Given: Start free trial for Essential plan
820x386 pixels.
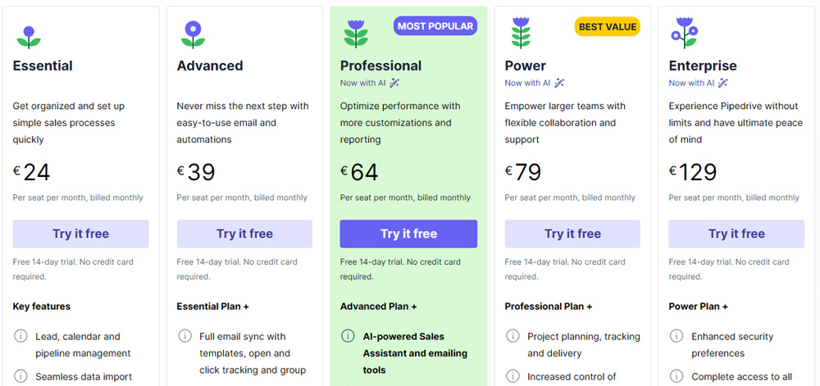Looking at the screenshot, I should tap(80, 234).
